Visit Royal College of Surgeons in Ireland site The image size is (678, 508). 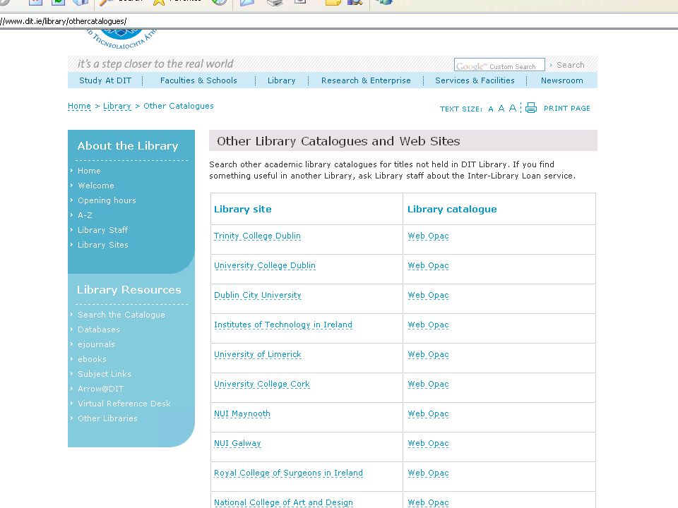[288, 473]
